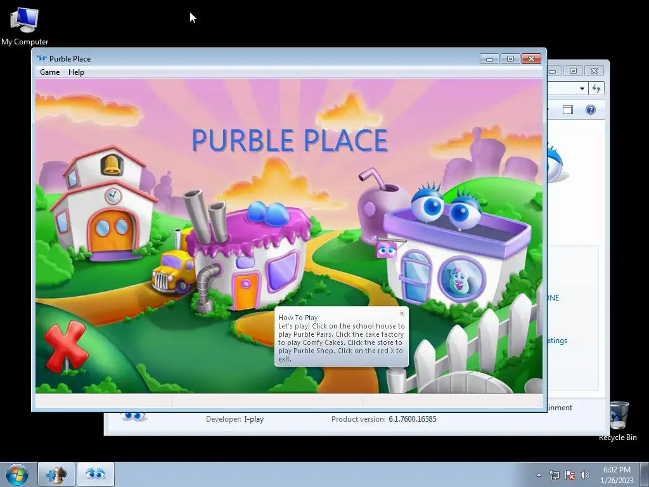The width and height of the screenshot is (649, 487).
Task: Open the Recycle Bin desktop icon
Action: (617, 421)
